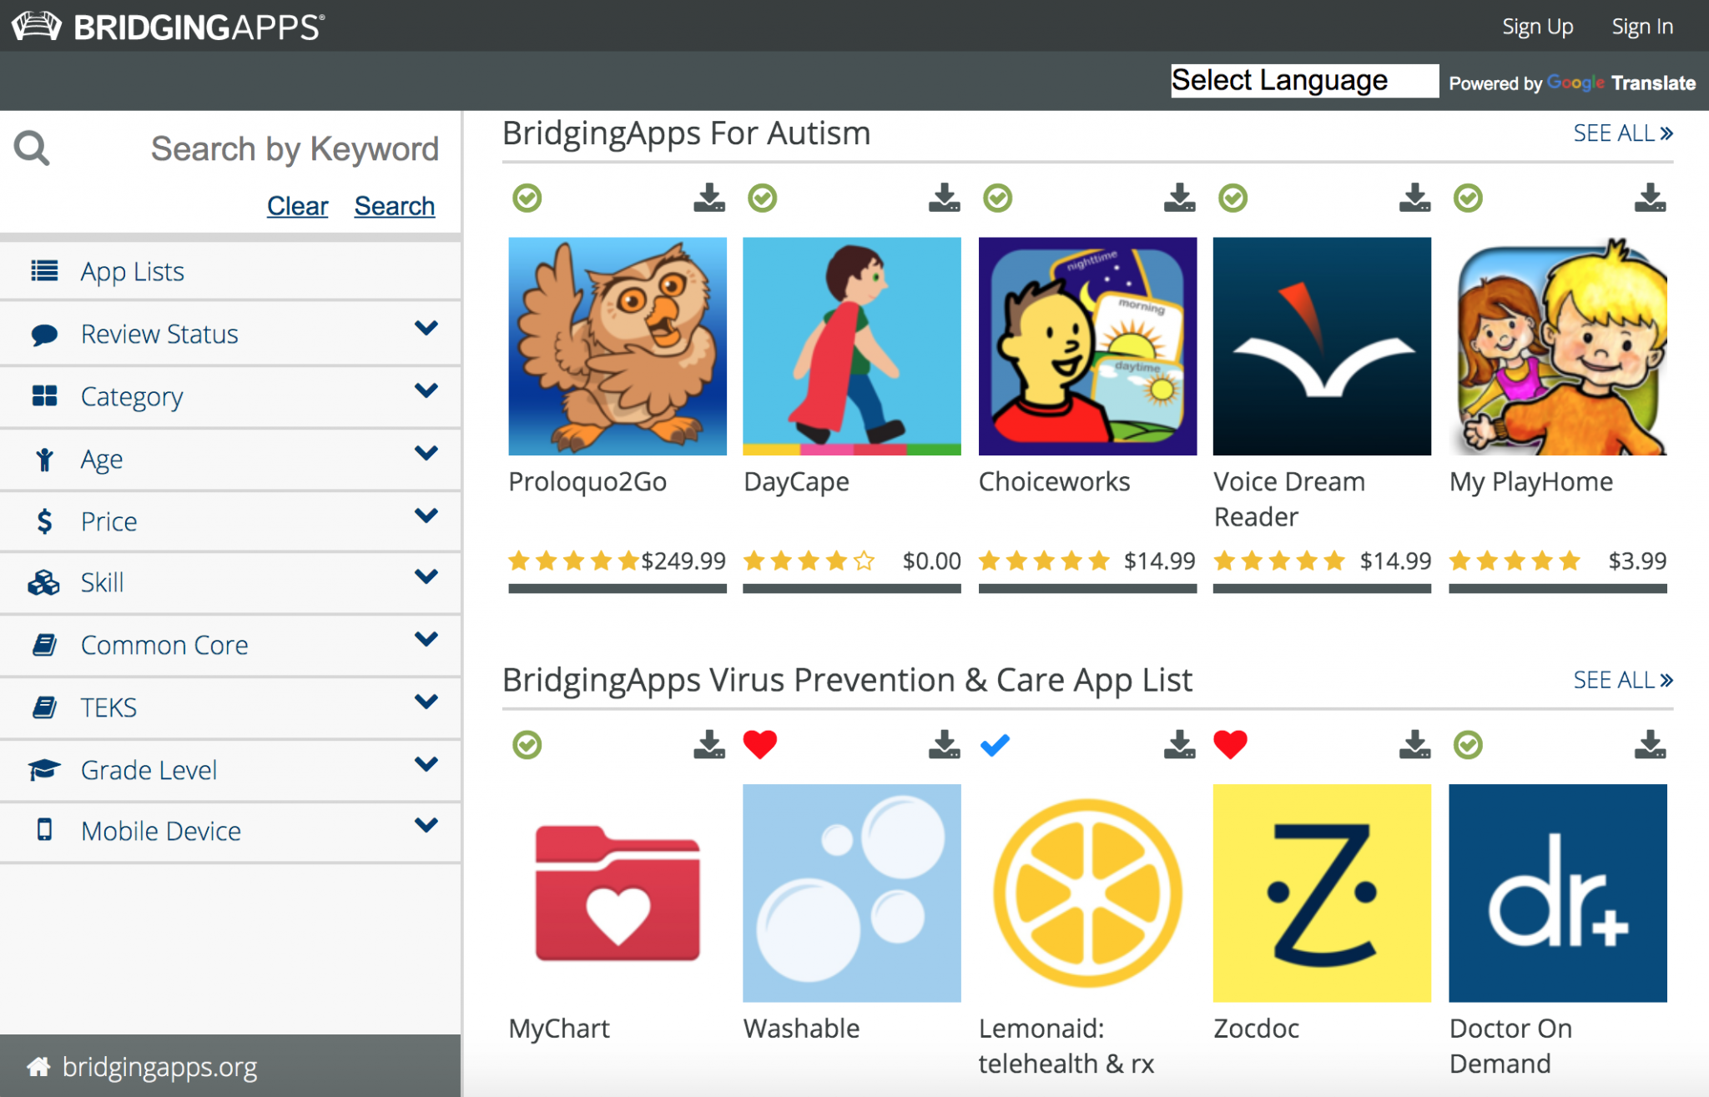Open the Search by Keyword magnifier icon

(31, 148)
